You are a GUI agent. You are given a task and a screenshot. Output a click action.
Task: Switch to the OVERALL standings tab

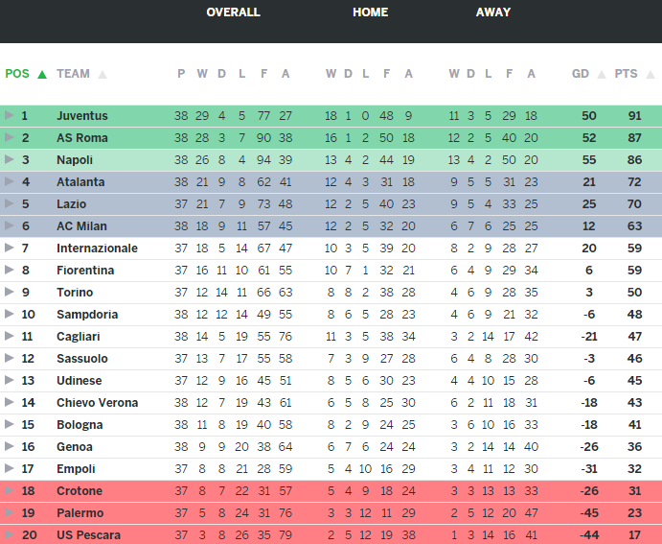(233, 12)
